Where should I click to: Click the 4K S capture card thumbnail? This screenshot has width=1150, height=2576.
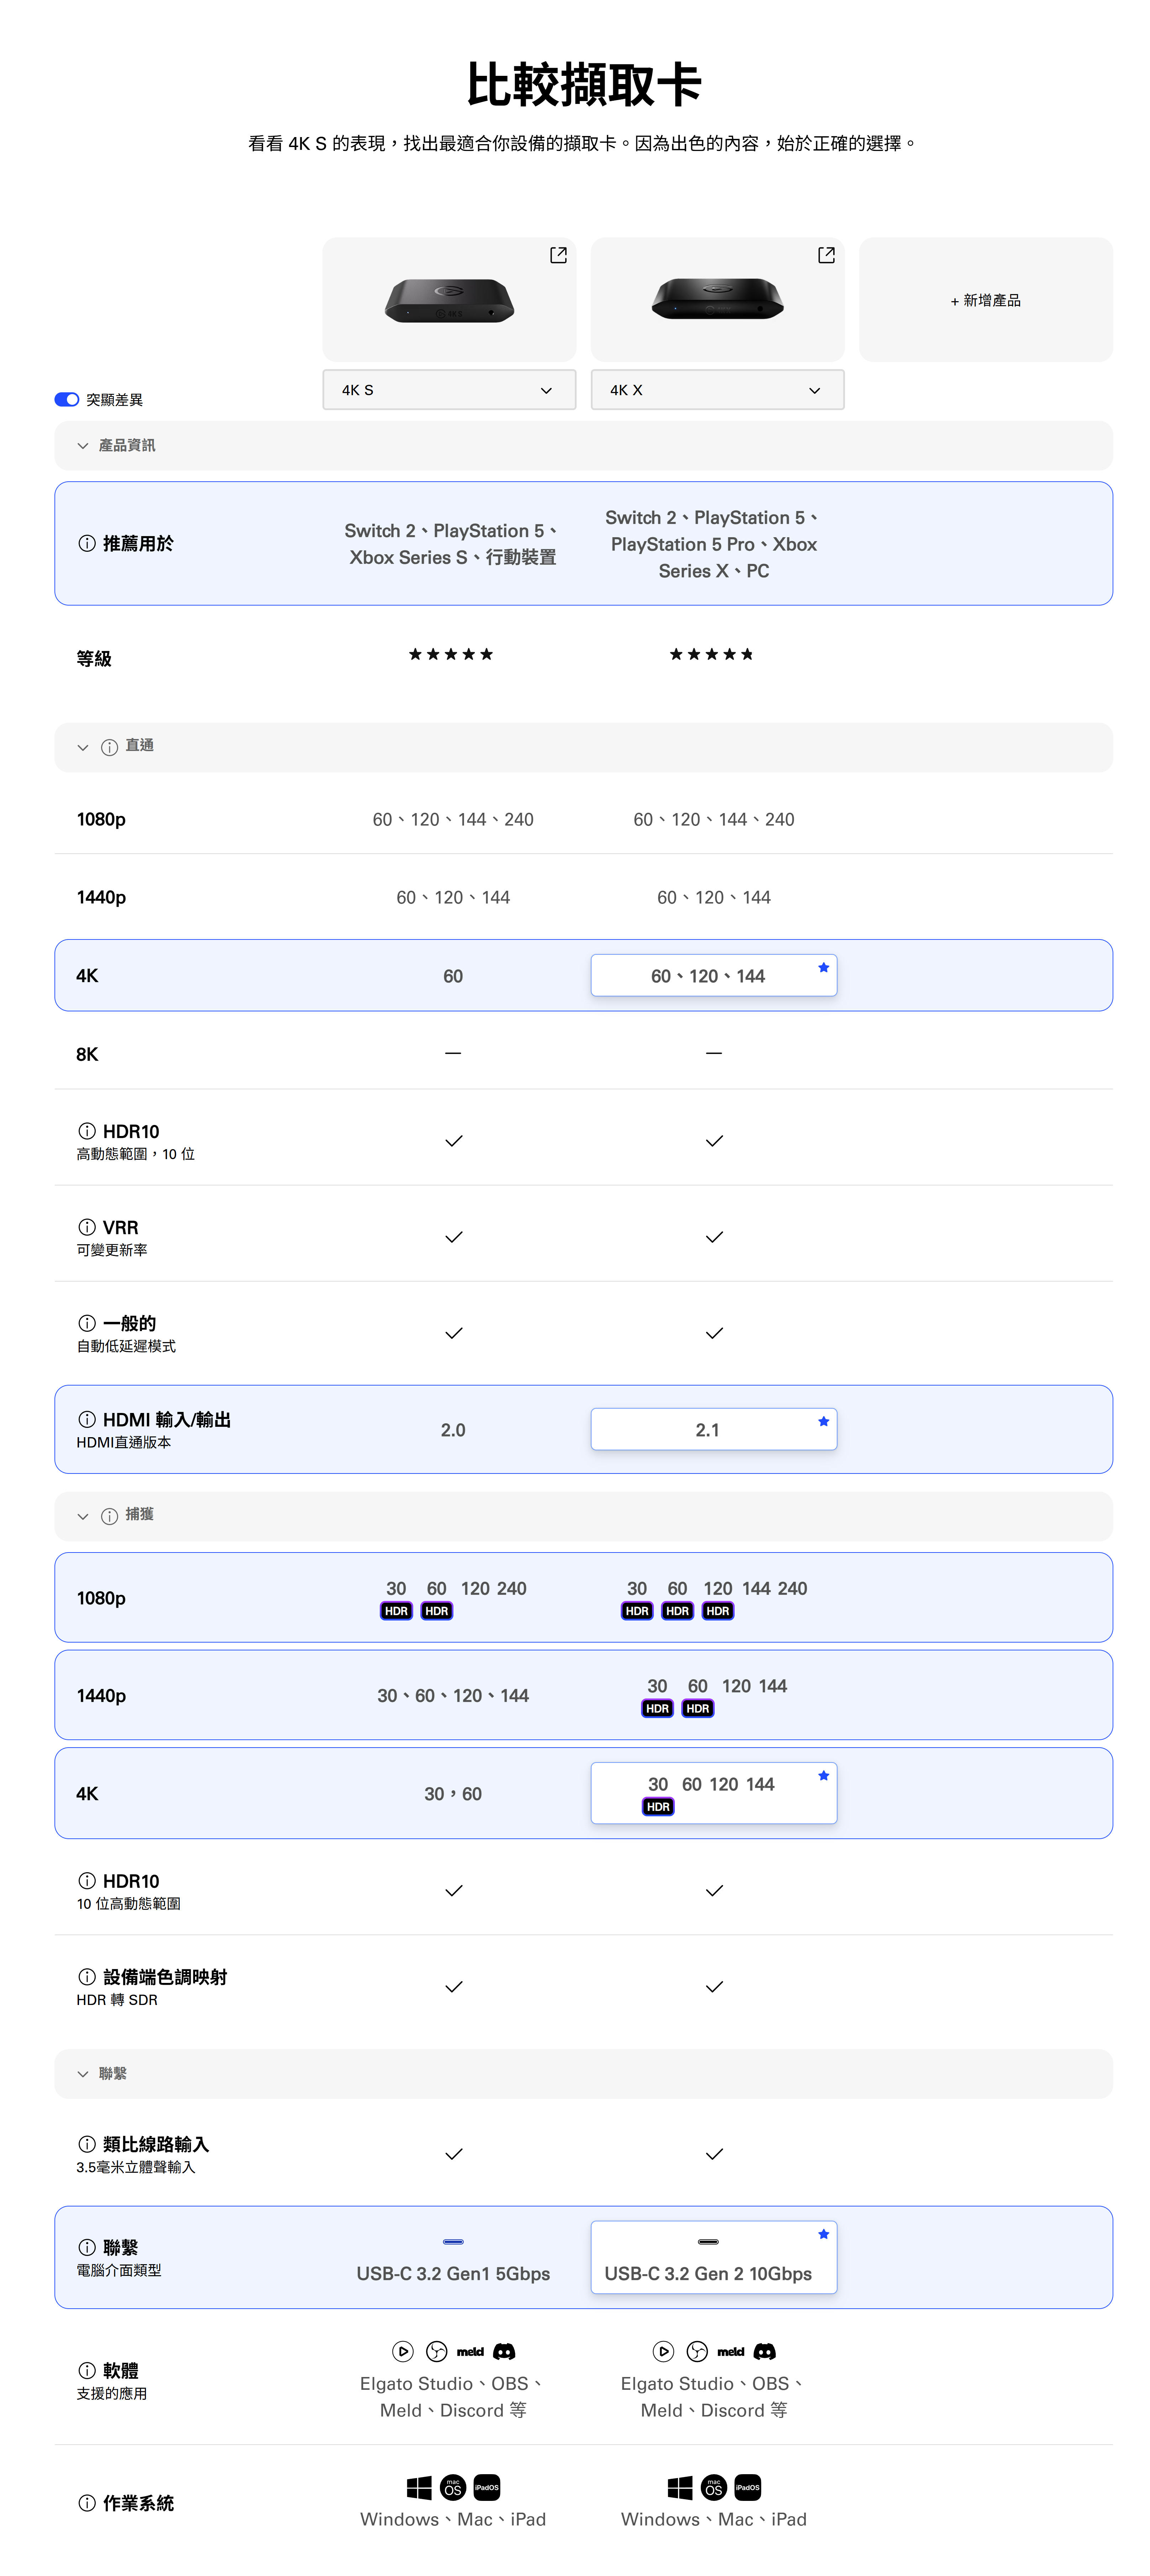449,300
